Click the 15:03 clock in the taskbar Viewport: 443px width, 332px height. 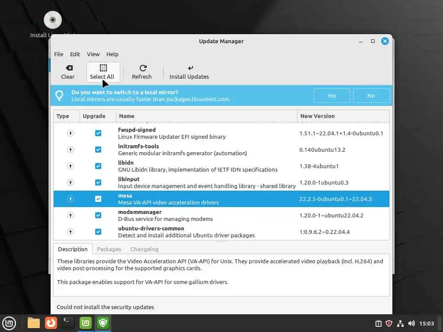[x=426, y=323]
